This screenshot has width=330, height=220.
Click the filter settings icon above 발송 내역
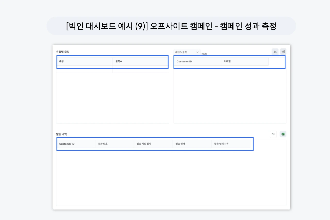tap(273, 134)
